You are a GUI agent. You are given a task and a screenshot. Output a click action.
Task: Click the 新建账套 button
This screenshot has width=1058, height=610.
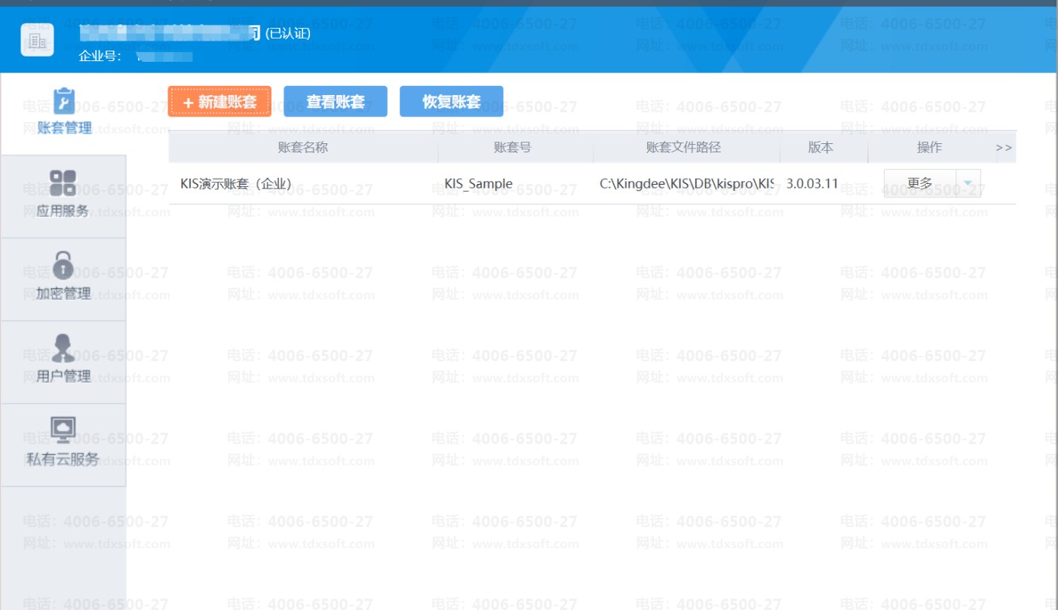coord(219,102)
